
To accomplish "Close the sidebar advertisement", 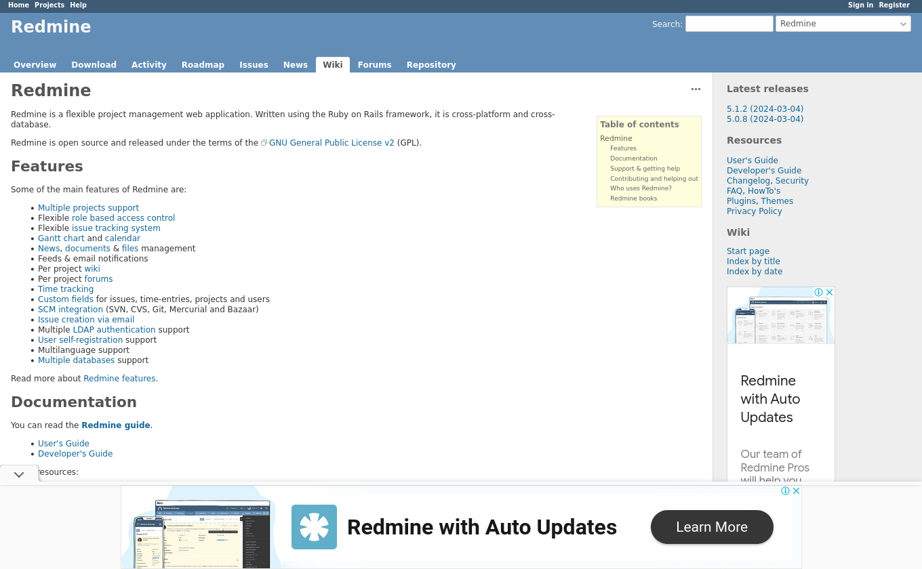I will click(x=829, y=293).
